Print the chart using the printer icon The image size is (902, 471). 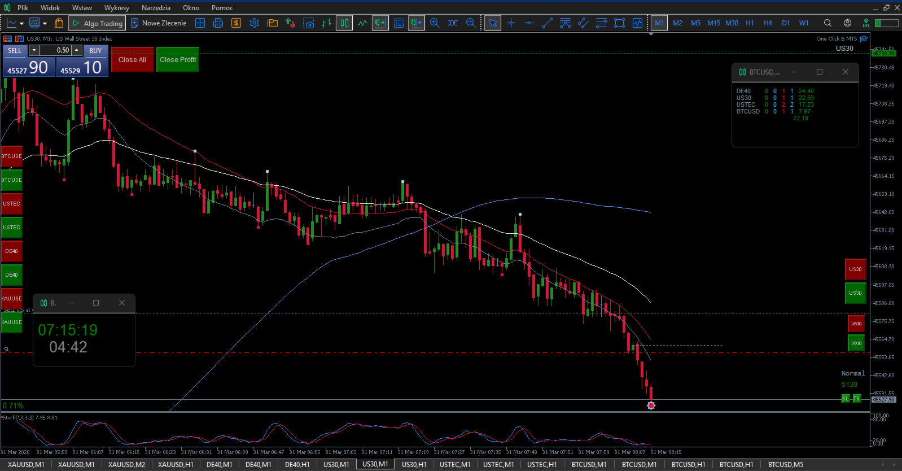pos(218,23)
